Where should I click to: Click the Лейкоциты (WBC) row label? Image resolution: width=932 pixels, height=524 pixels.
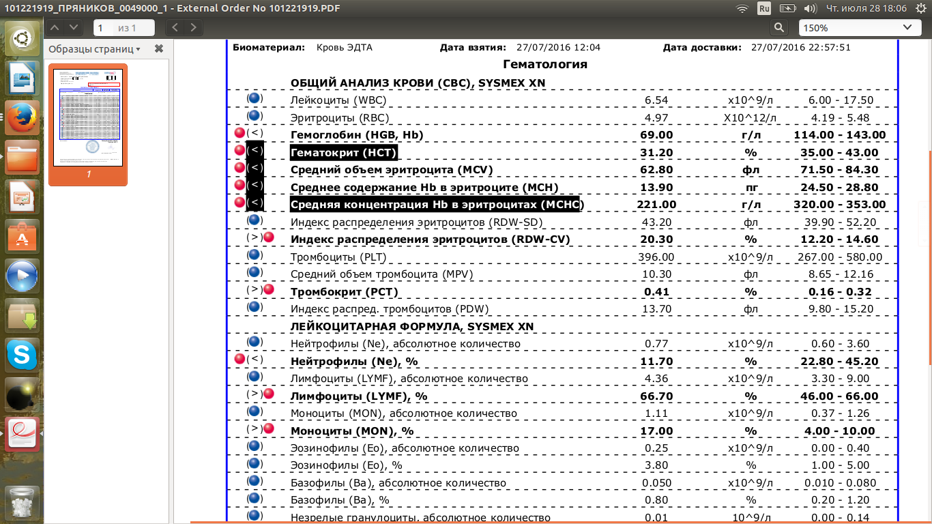338,100
